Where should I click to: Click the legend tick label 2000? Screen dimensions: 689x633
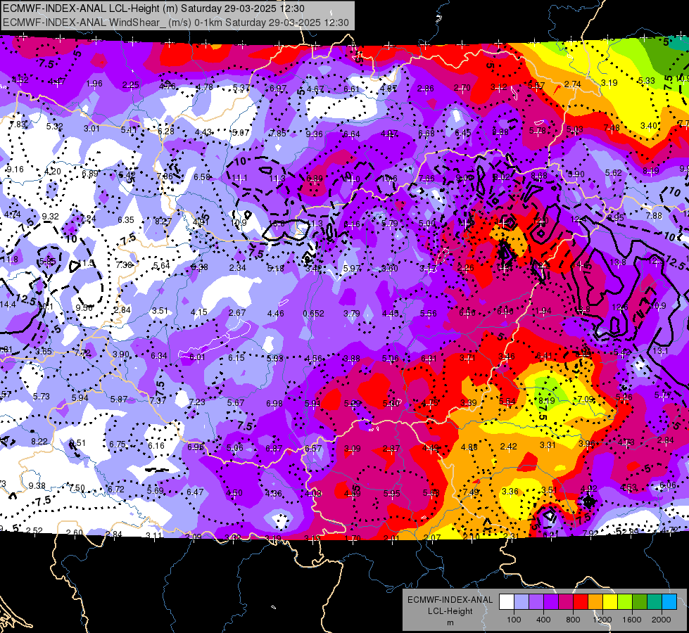coord(662,620)
